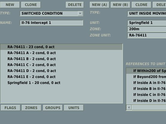Screen dimensions: 166x124
Task: Click the left NEW button
Action: pos(10,5)
